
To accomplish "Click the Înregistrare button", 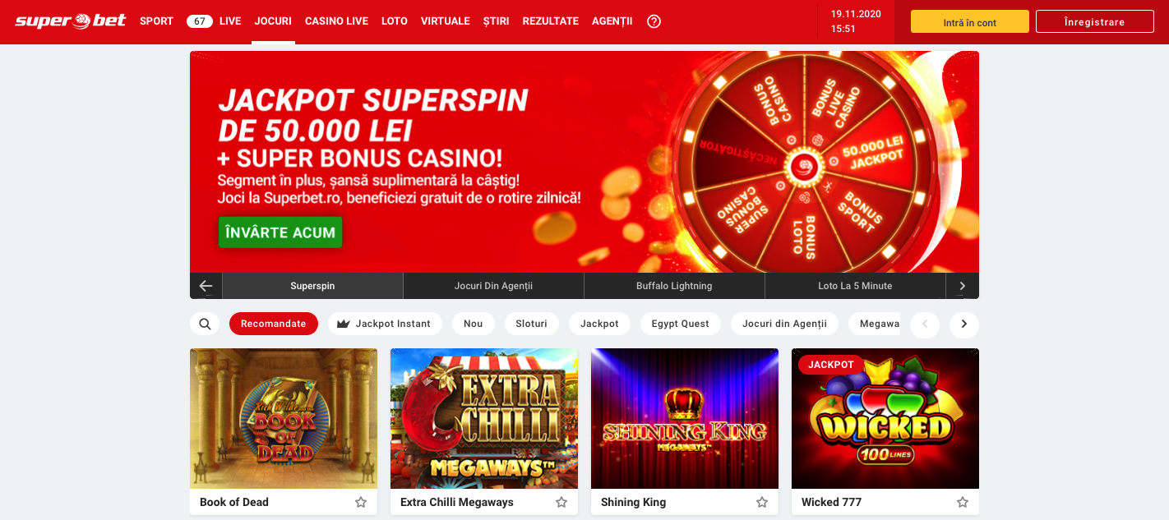I will tap(1094, 22).
